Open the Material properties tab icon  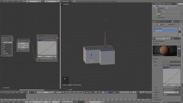click(172, 21)
